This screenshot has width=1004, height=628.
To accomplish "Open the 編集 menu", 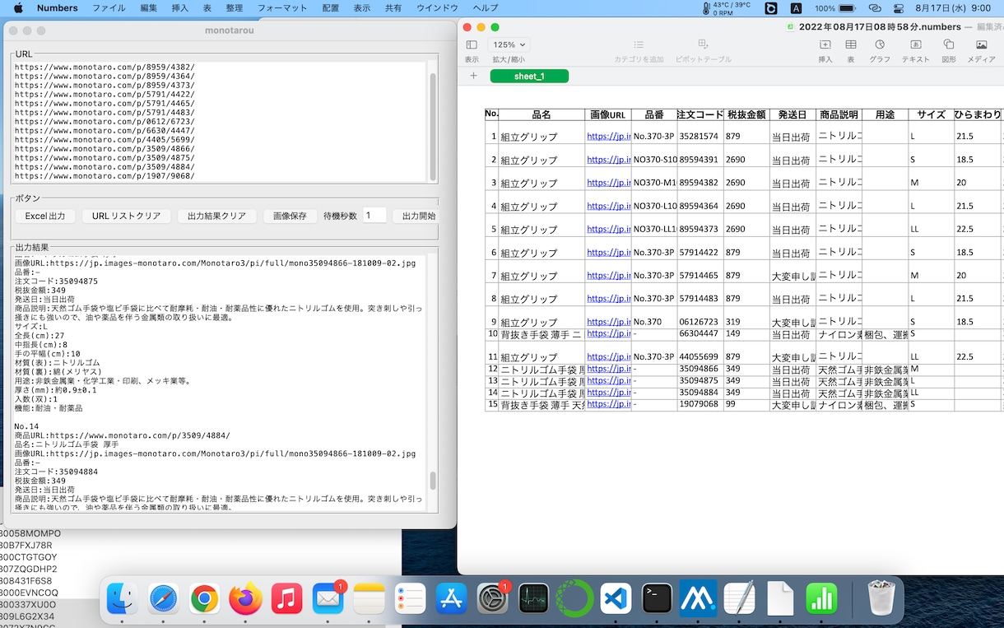I will pos(148,8).
